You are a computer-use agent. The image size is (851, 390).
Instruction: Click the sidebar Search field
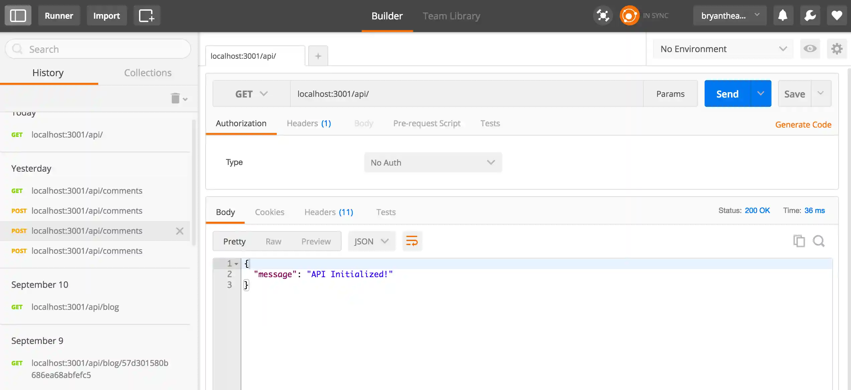coord(98,49)
